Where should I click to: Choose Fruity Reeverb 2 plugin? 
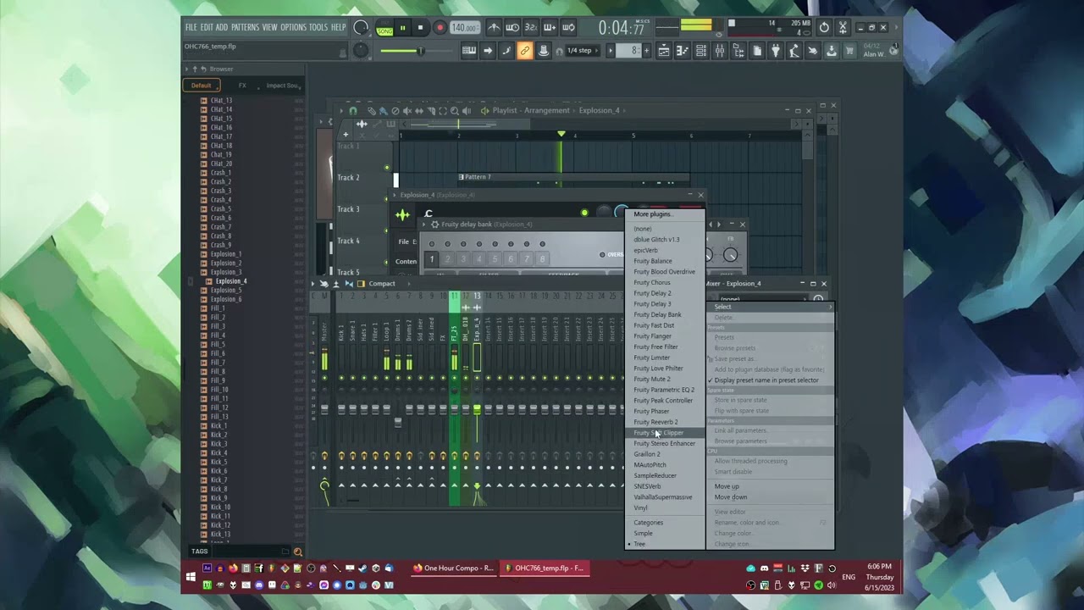coord(655,422)
